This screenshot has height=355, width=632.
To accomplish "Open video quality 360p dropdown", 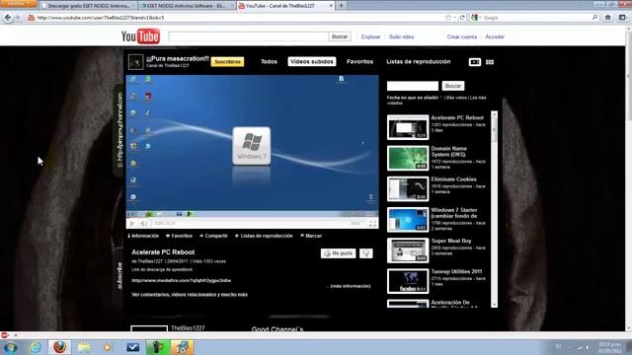I will click(x=356, y=224).
